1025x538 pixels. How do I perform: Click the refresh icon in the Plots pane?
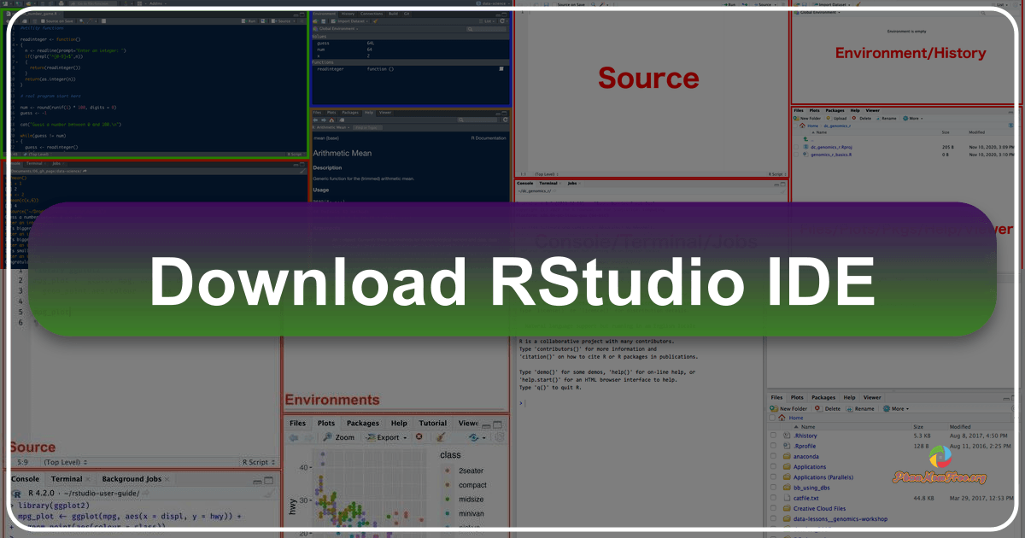(475, 437)
